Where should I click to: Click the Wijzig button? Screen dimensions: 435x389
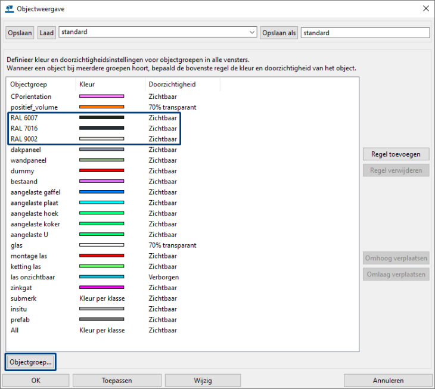[203, 380]
